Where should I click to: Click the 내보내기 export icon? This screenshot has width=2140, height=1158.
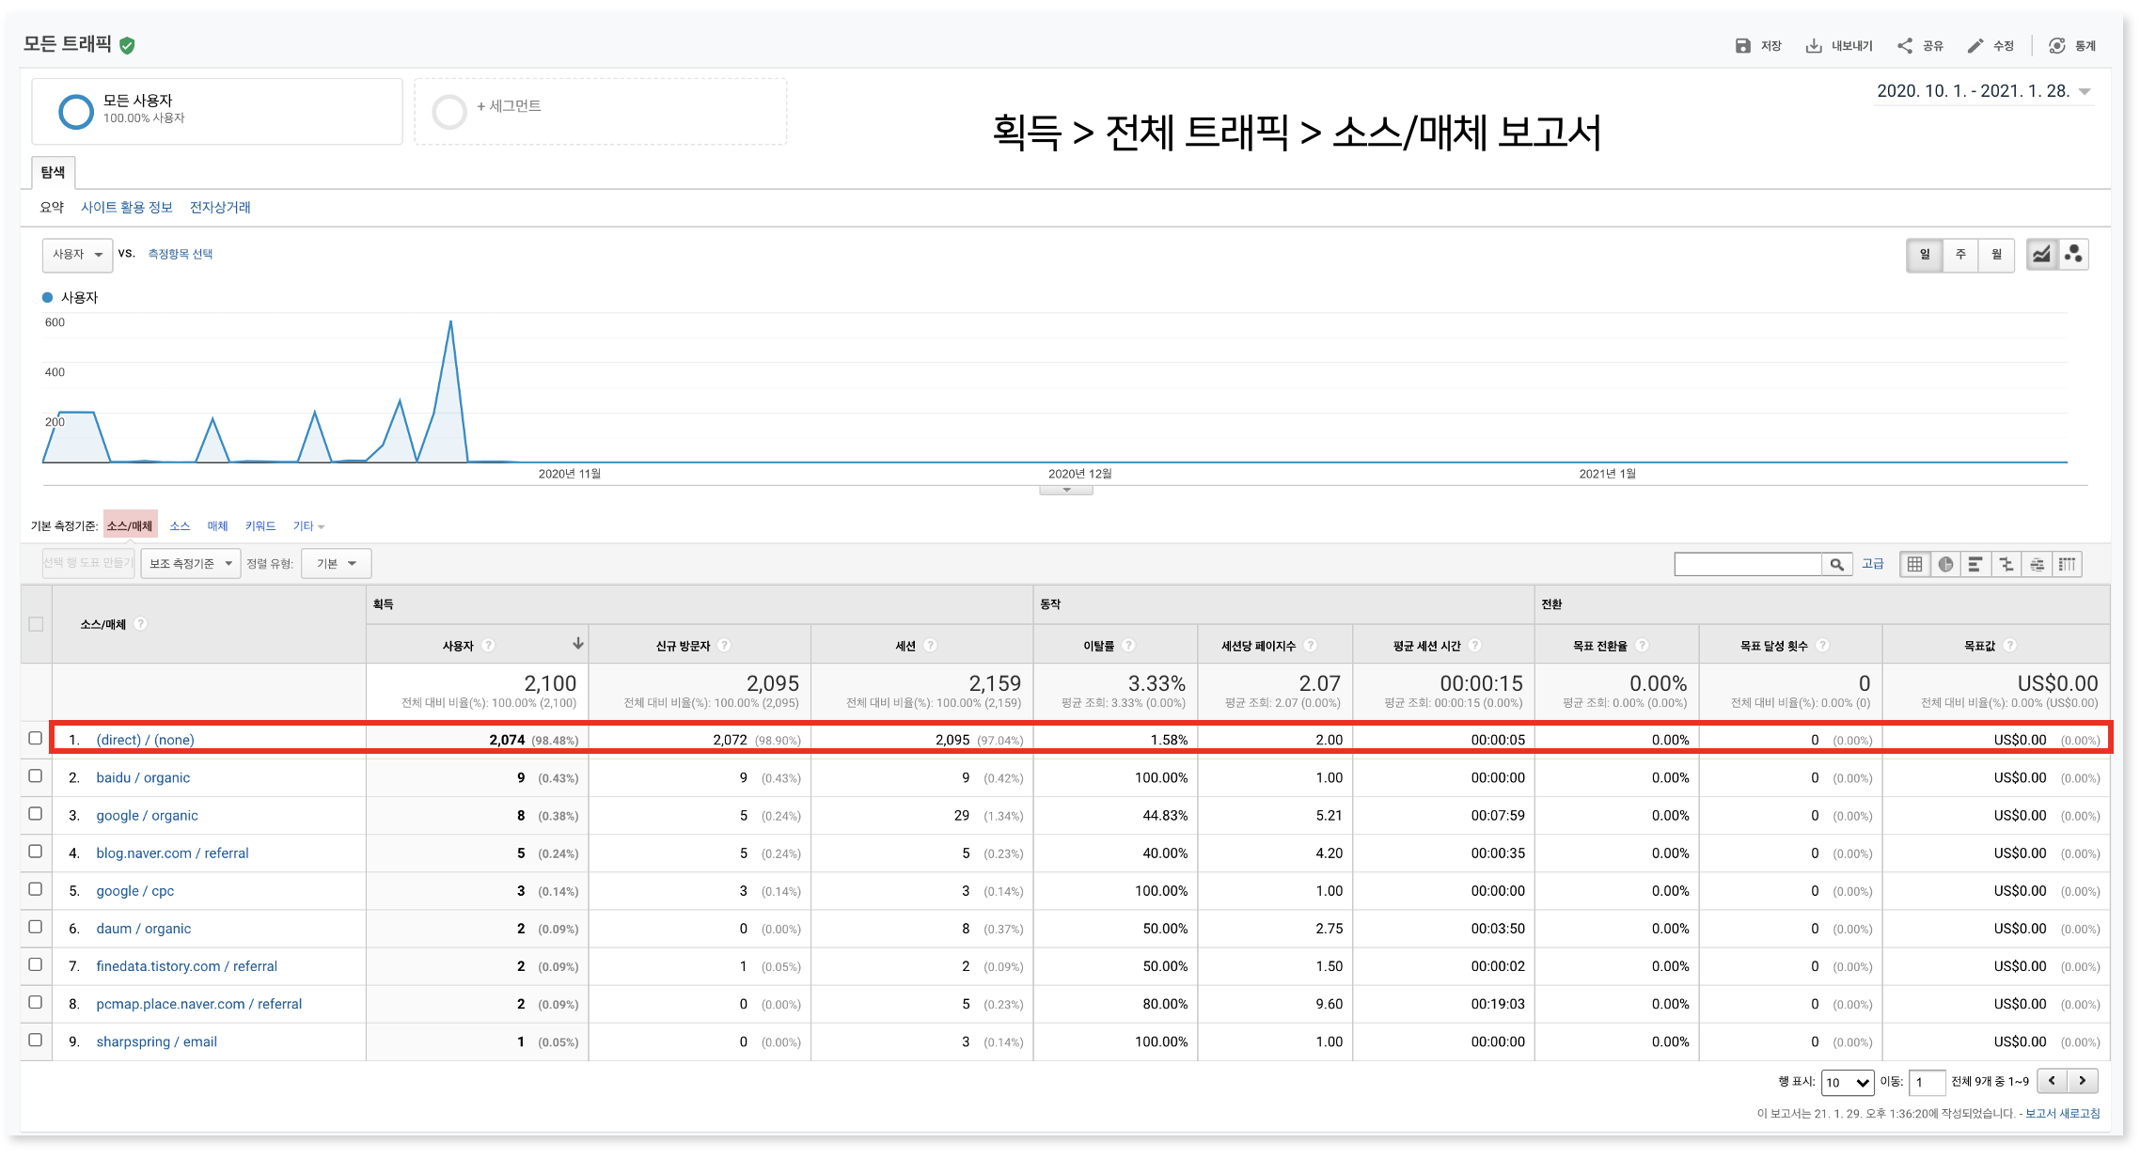(1814, 46)
